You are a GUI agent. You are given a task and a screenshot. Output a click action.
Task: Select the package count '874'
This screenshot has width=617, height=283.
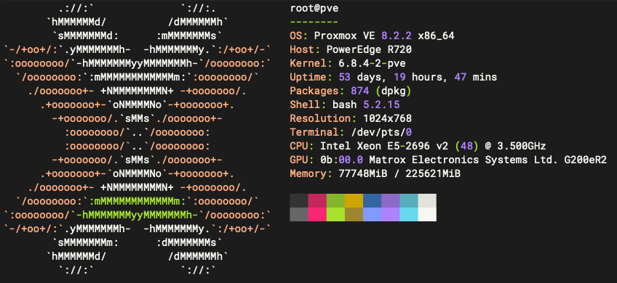[359, 91]
